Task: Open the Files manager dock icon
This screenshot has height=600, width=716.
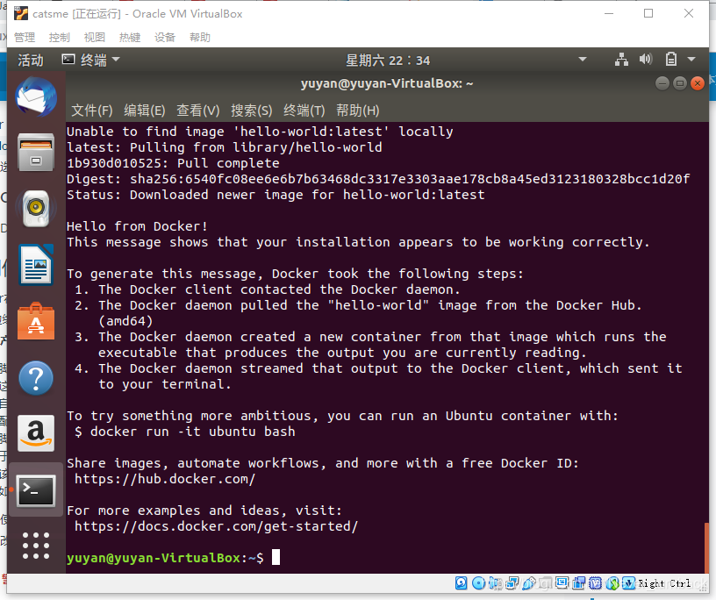Action: [x=36, y=153]
